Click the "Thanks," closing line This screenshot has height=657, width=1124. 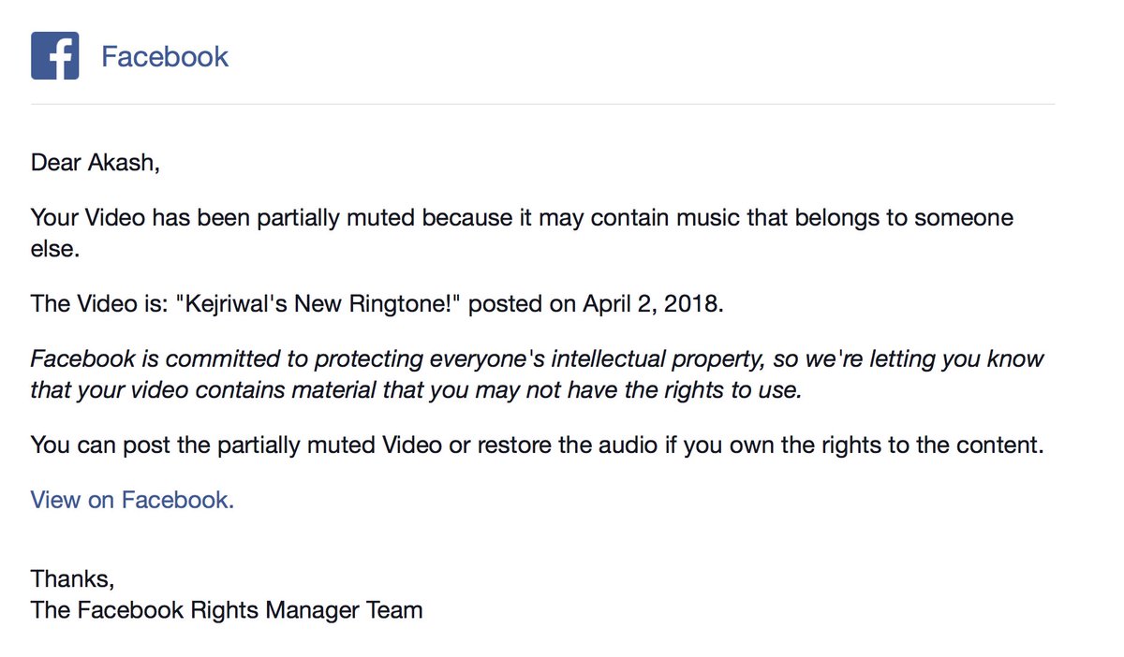(x=73, y=578)
